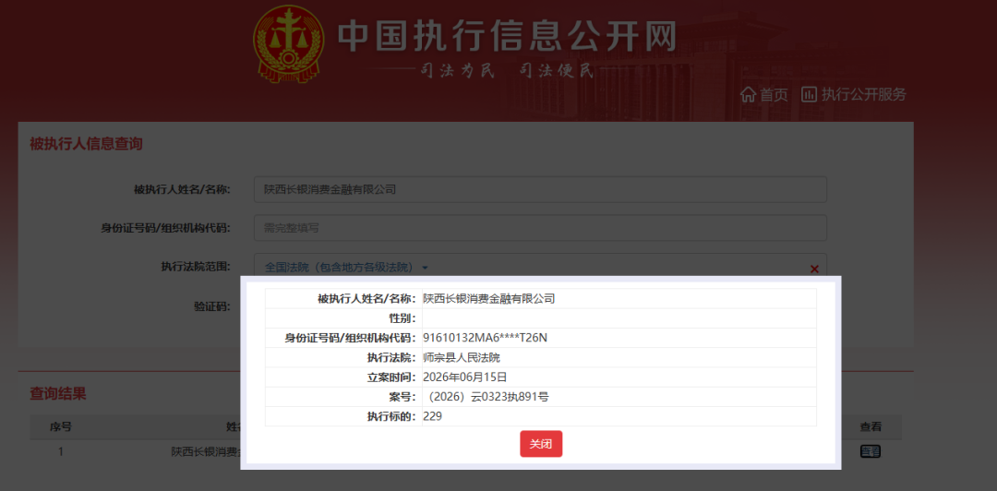Click the site title 中国执行信息公开网
This screenshot has height=491, width=997.
click(506, 36)
